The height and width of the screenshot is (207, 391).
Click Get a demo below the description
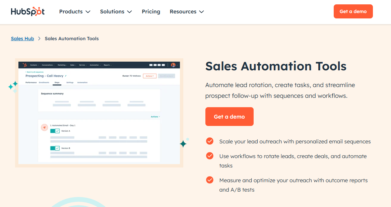click(x=230, y=117)
